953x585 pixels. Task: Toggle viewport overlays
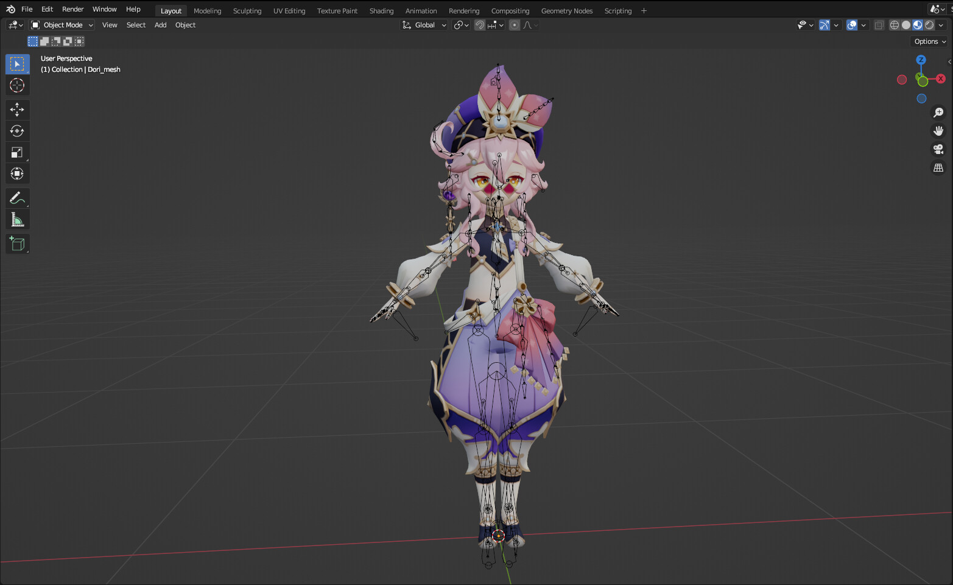coord(852,25)
